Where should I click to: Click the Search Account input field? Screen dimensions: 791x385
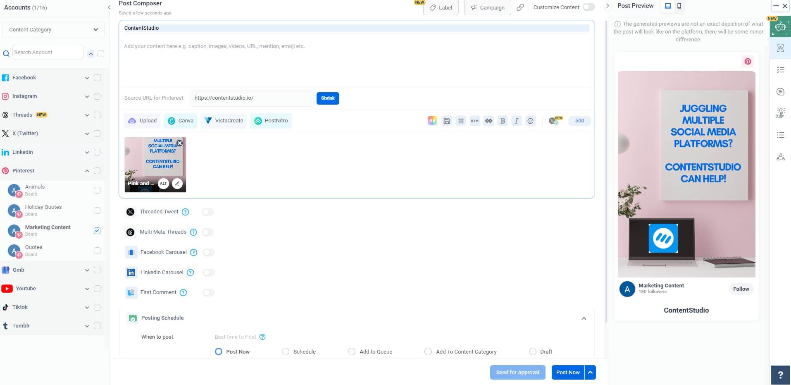click(48, 53)
